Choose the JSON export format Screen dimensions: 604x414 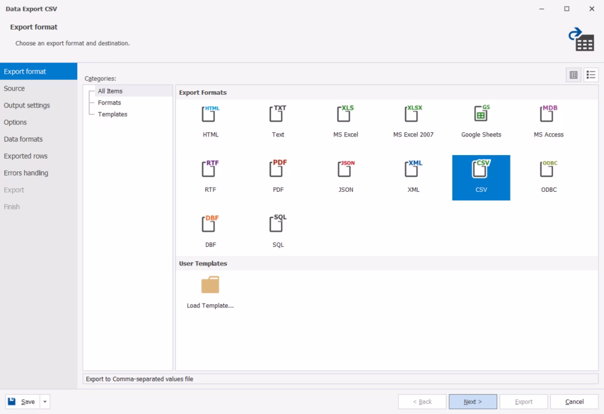click(346, 170)
